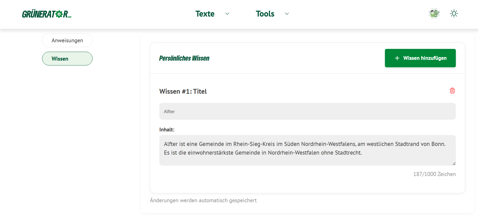The height and width of the screenshot is (217, 478).
Task: Delete Wissen #1 using the trash icon
Action: tap(452, 91)
